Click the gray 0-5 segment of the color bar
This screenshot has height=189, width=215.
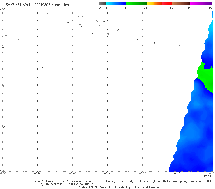(103, 3)
